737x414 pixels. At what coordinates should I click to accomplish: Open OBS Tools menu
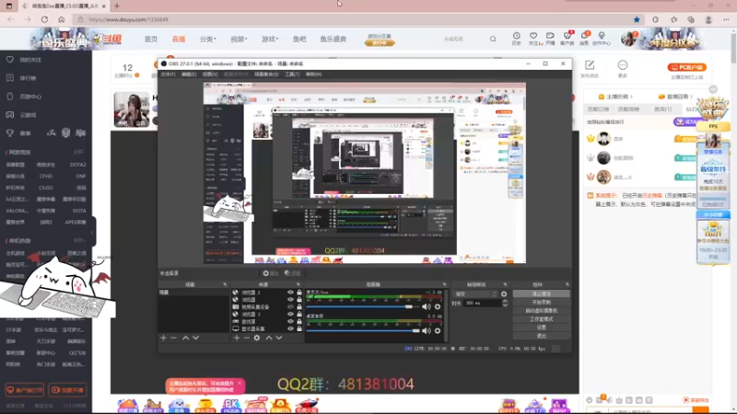point(292,75)
